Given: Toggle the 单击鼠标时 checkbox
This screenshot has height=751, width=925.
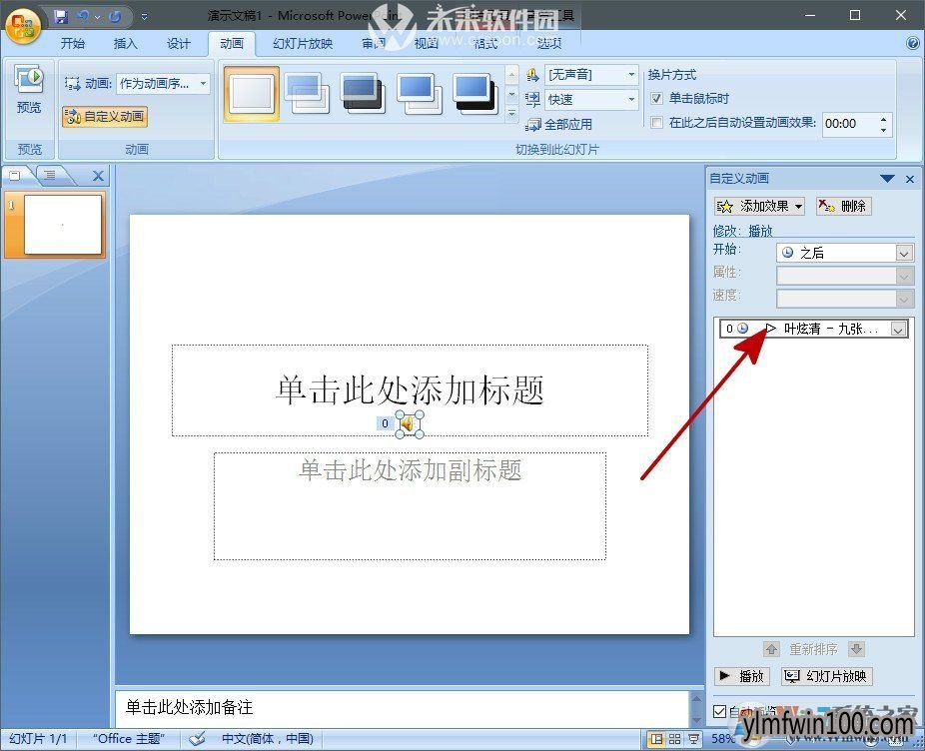Looking at the screenshot, I should (x=656, y=99).
